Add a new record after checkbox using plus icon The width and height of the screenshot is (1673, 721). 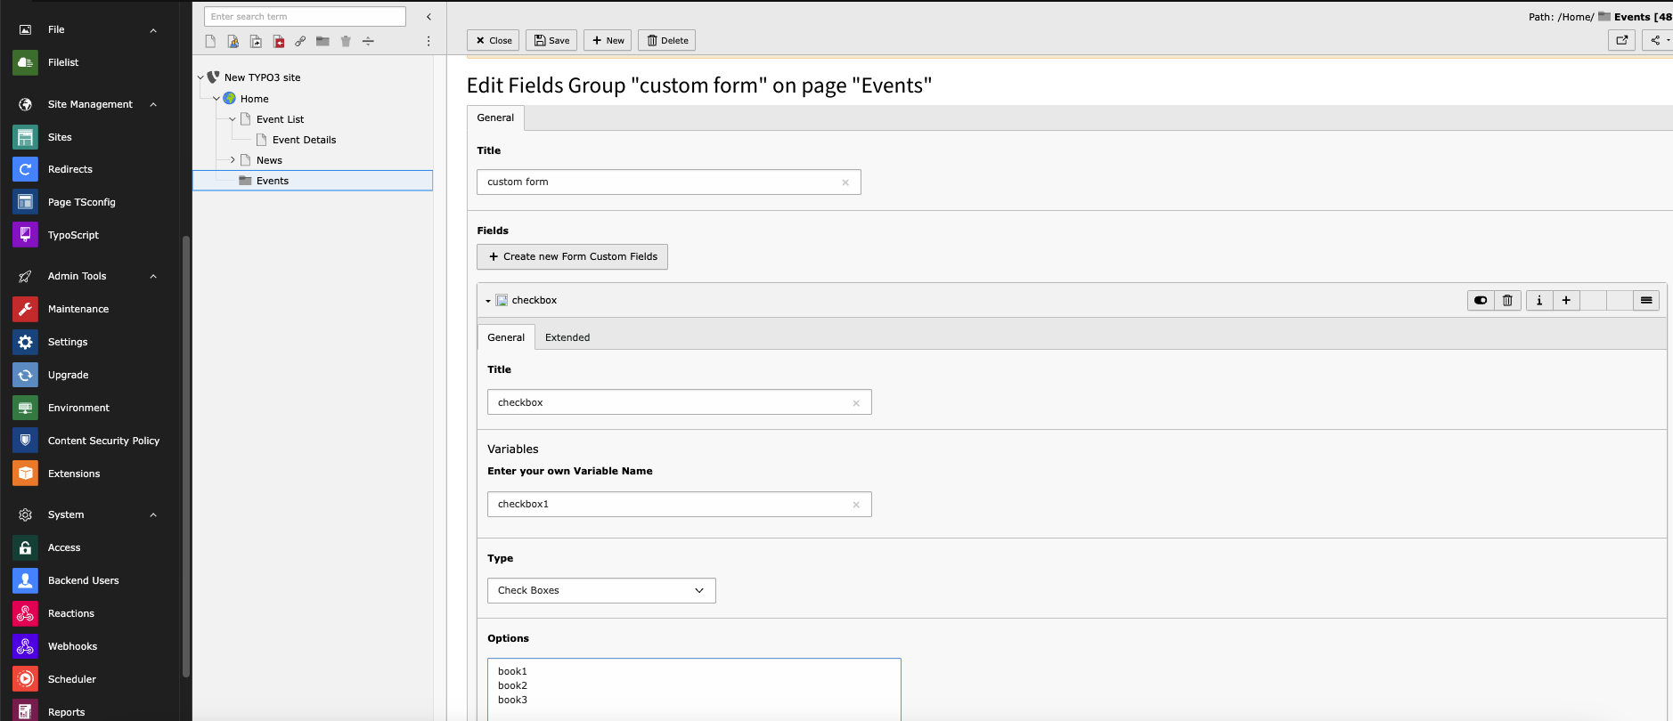coord(1566,301)
